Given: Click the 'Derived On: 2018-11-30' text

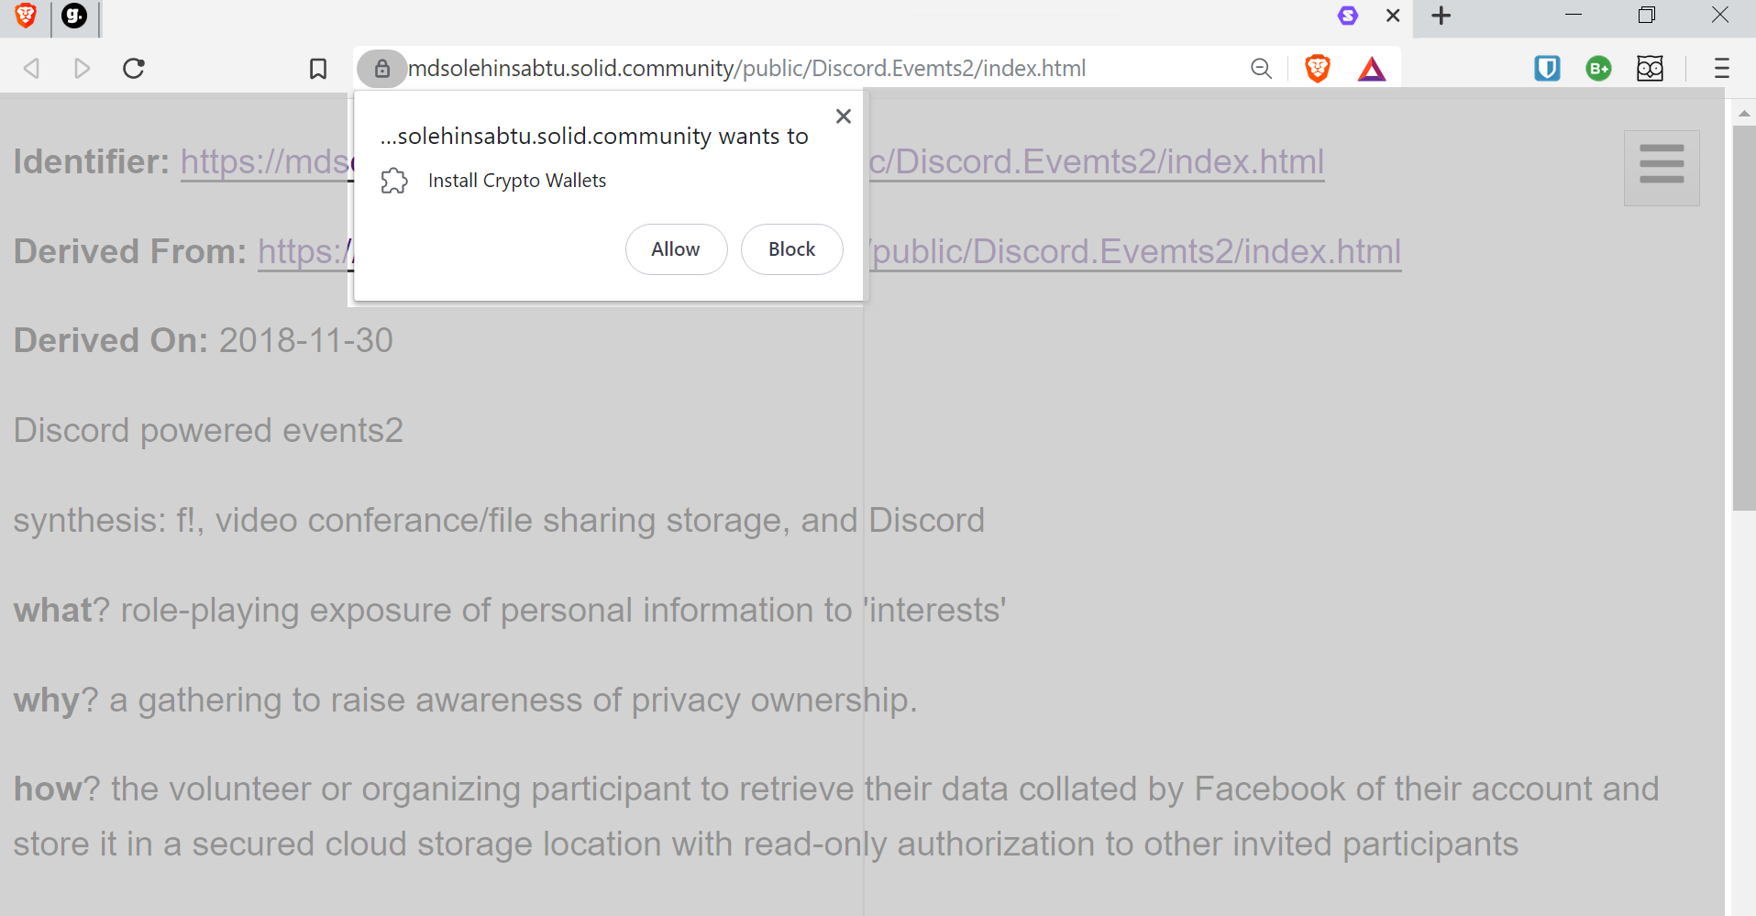Looking at the screenshot, I should pyautogui.click(x=204, y=341).
